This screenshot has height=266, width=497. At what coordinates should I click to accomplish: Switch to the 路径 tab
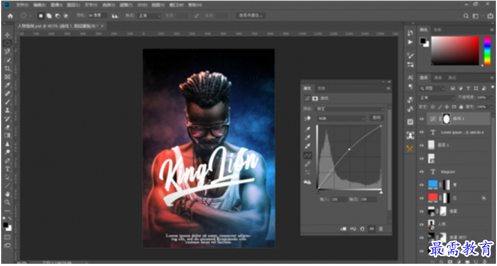coord(452,77)
